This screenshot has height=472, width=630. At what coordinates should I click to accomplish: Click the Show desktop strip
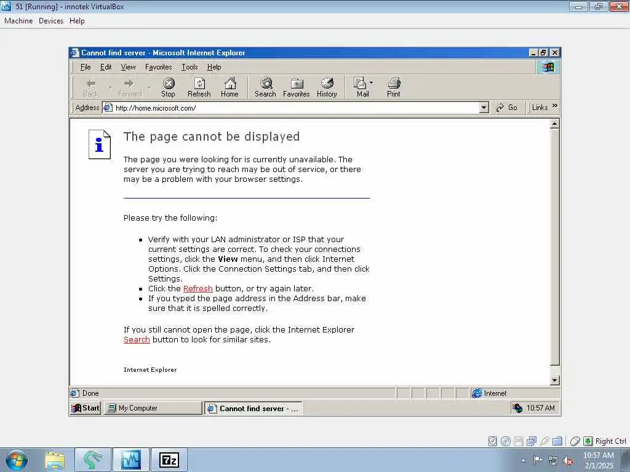click(x=626, y=460)
